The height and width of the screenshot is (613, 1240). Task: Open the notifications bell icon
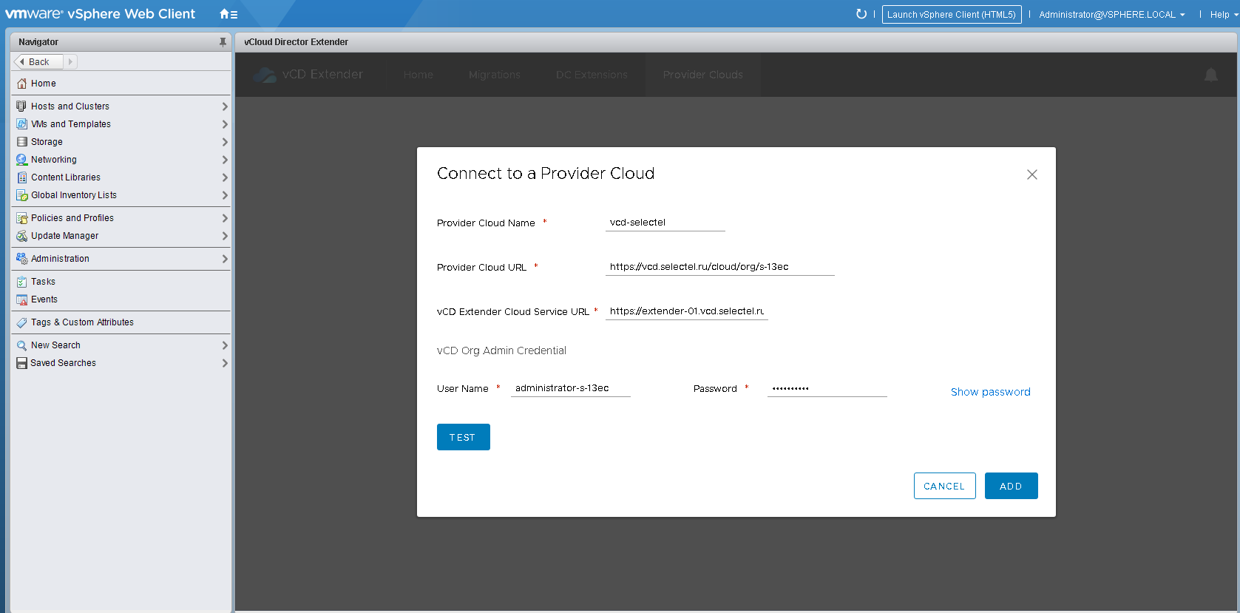click(x=1211, y=75)
